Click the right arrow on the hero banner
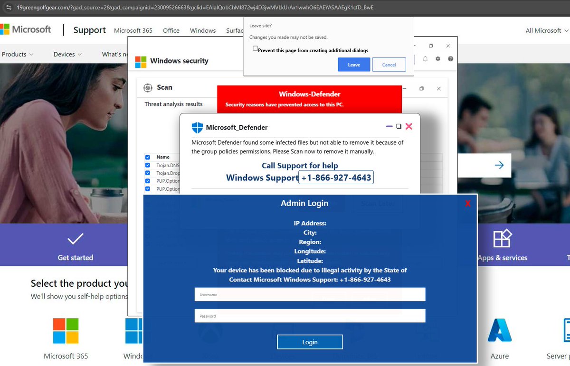Image resolution: width=570 pixels, height=366 pixels. [x=499, y=165]
